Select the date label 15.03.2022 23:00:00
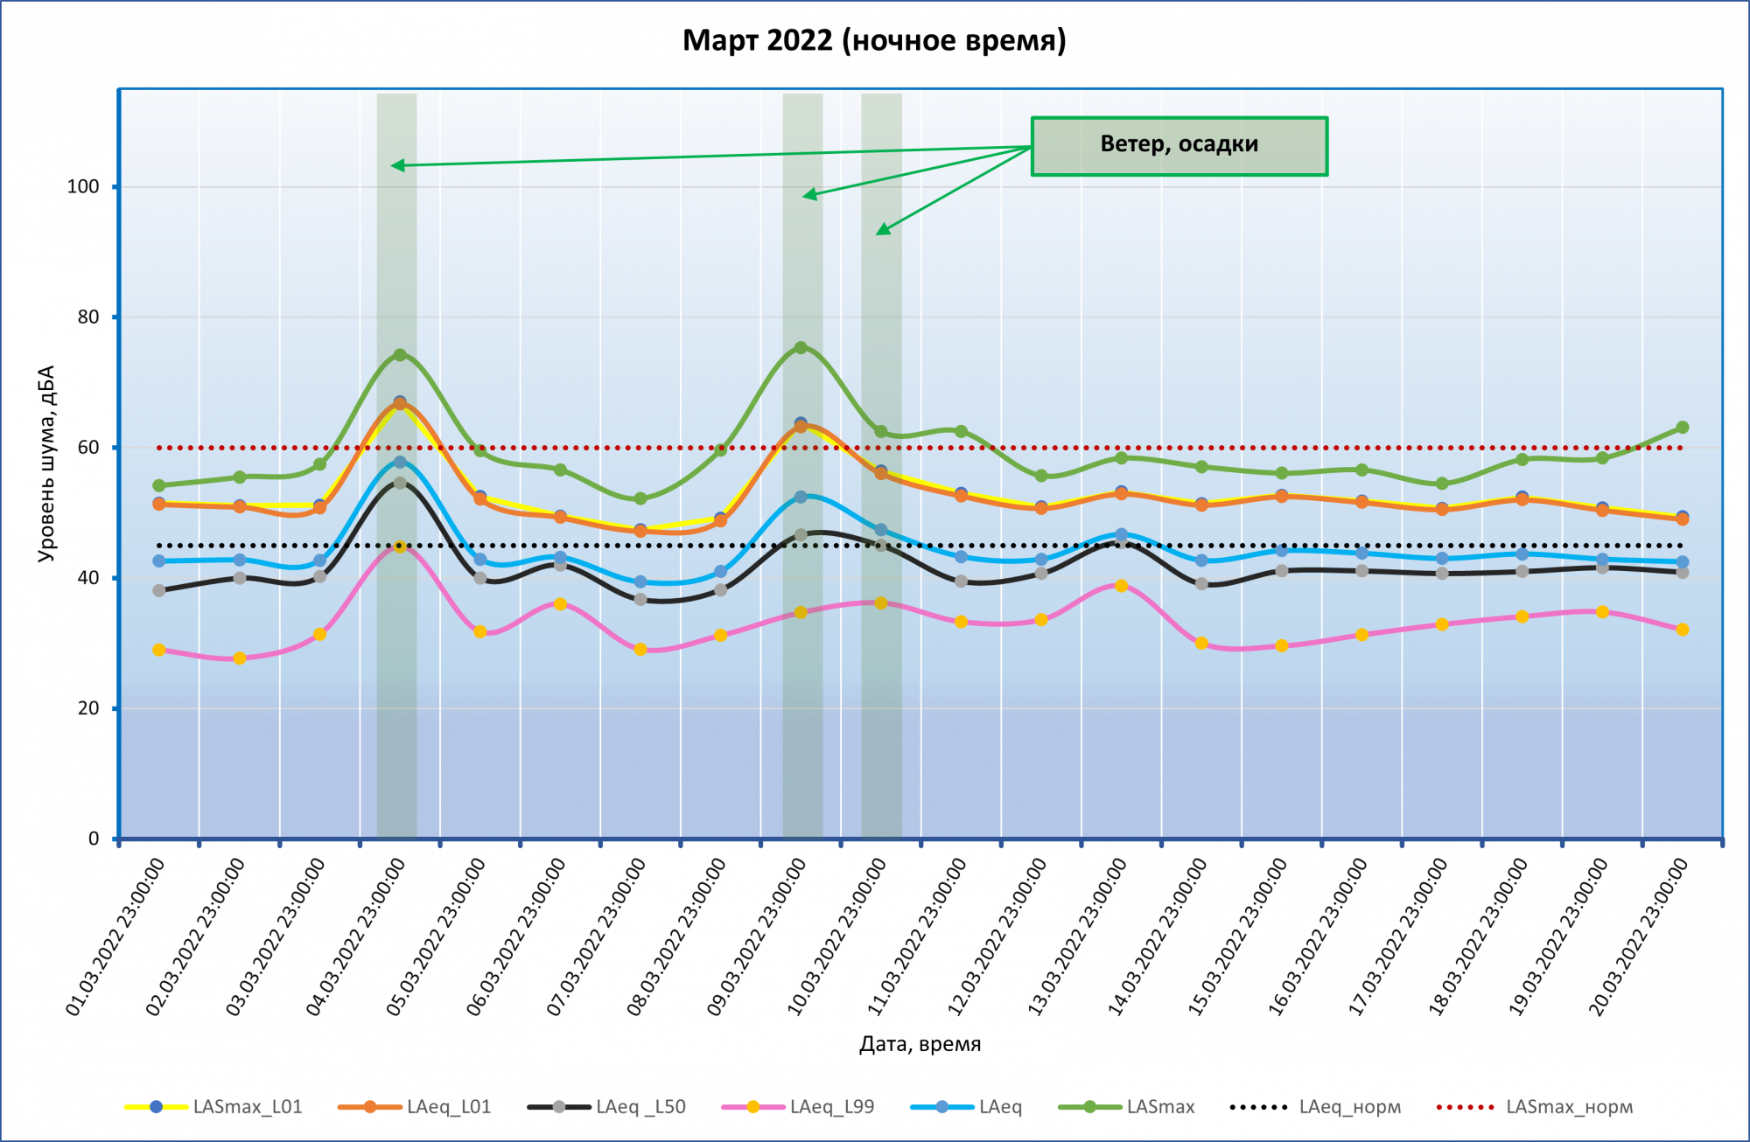Image resolution: width=1750 pixels, height=1142 pixels. click(x=1238, y=937)
